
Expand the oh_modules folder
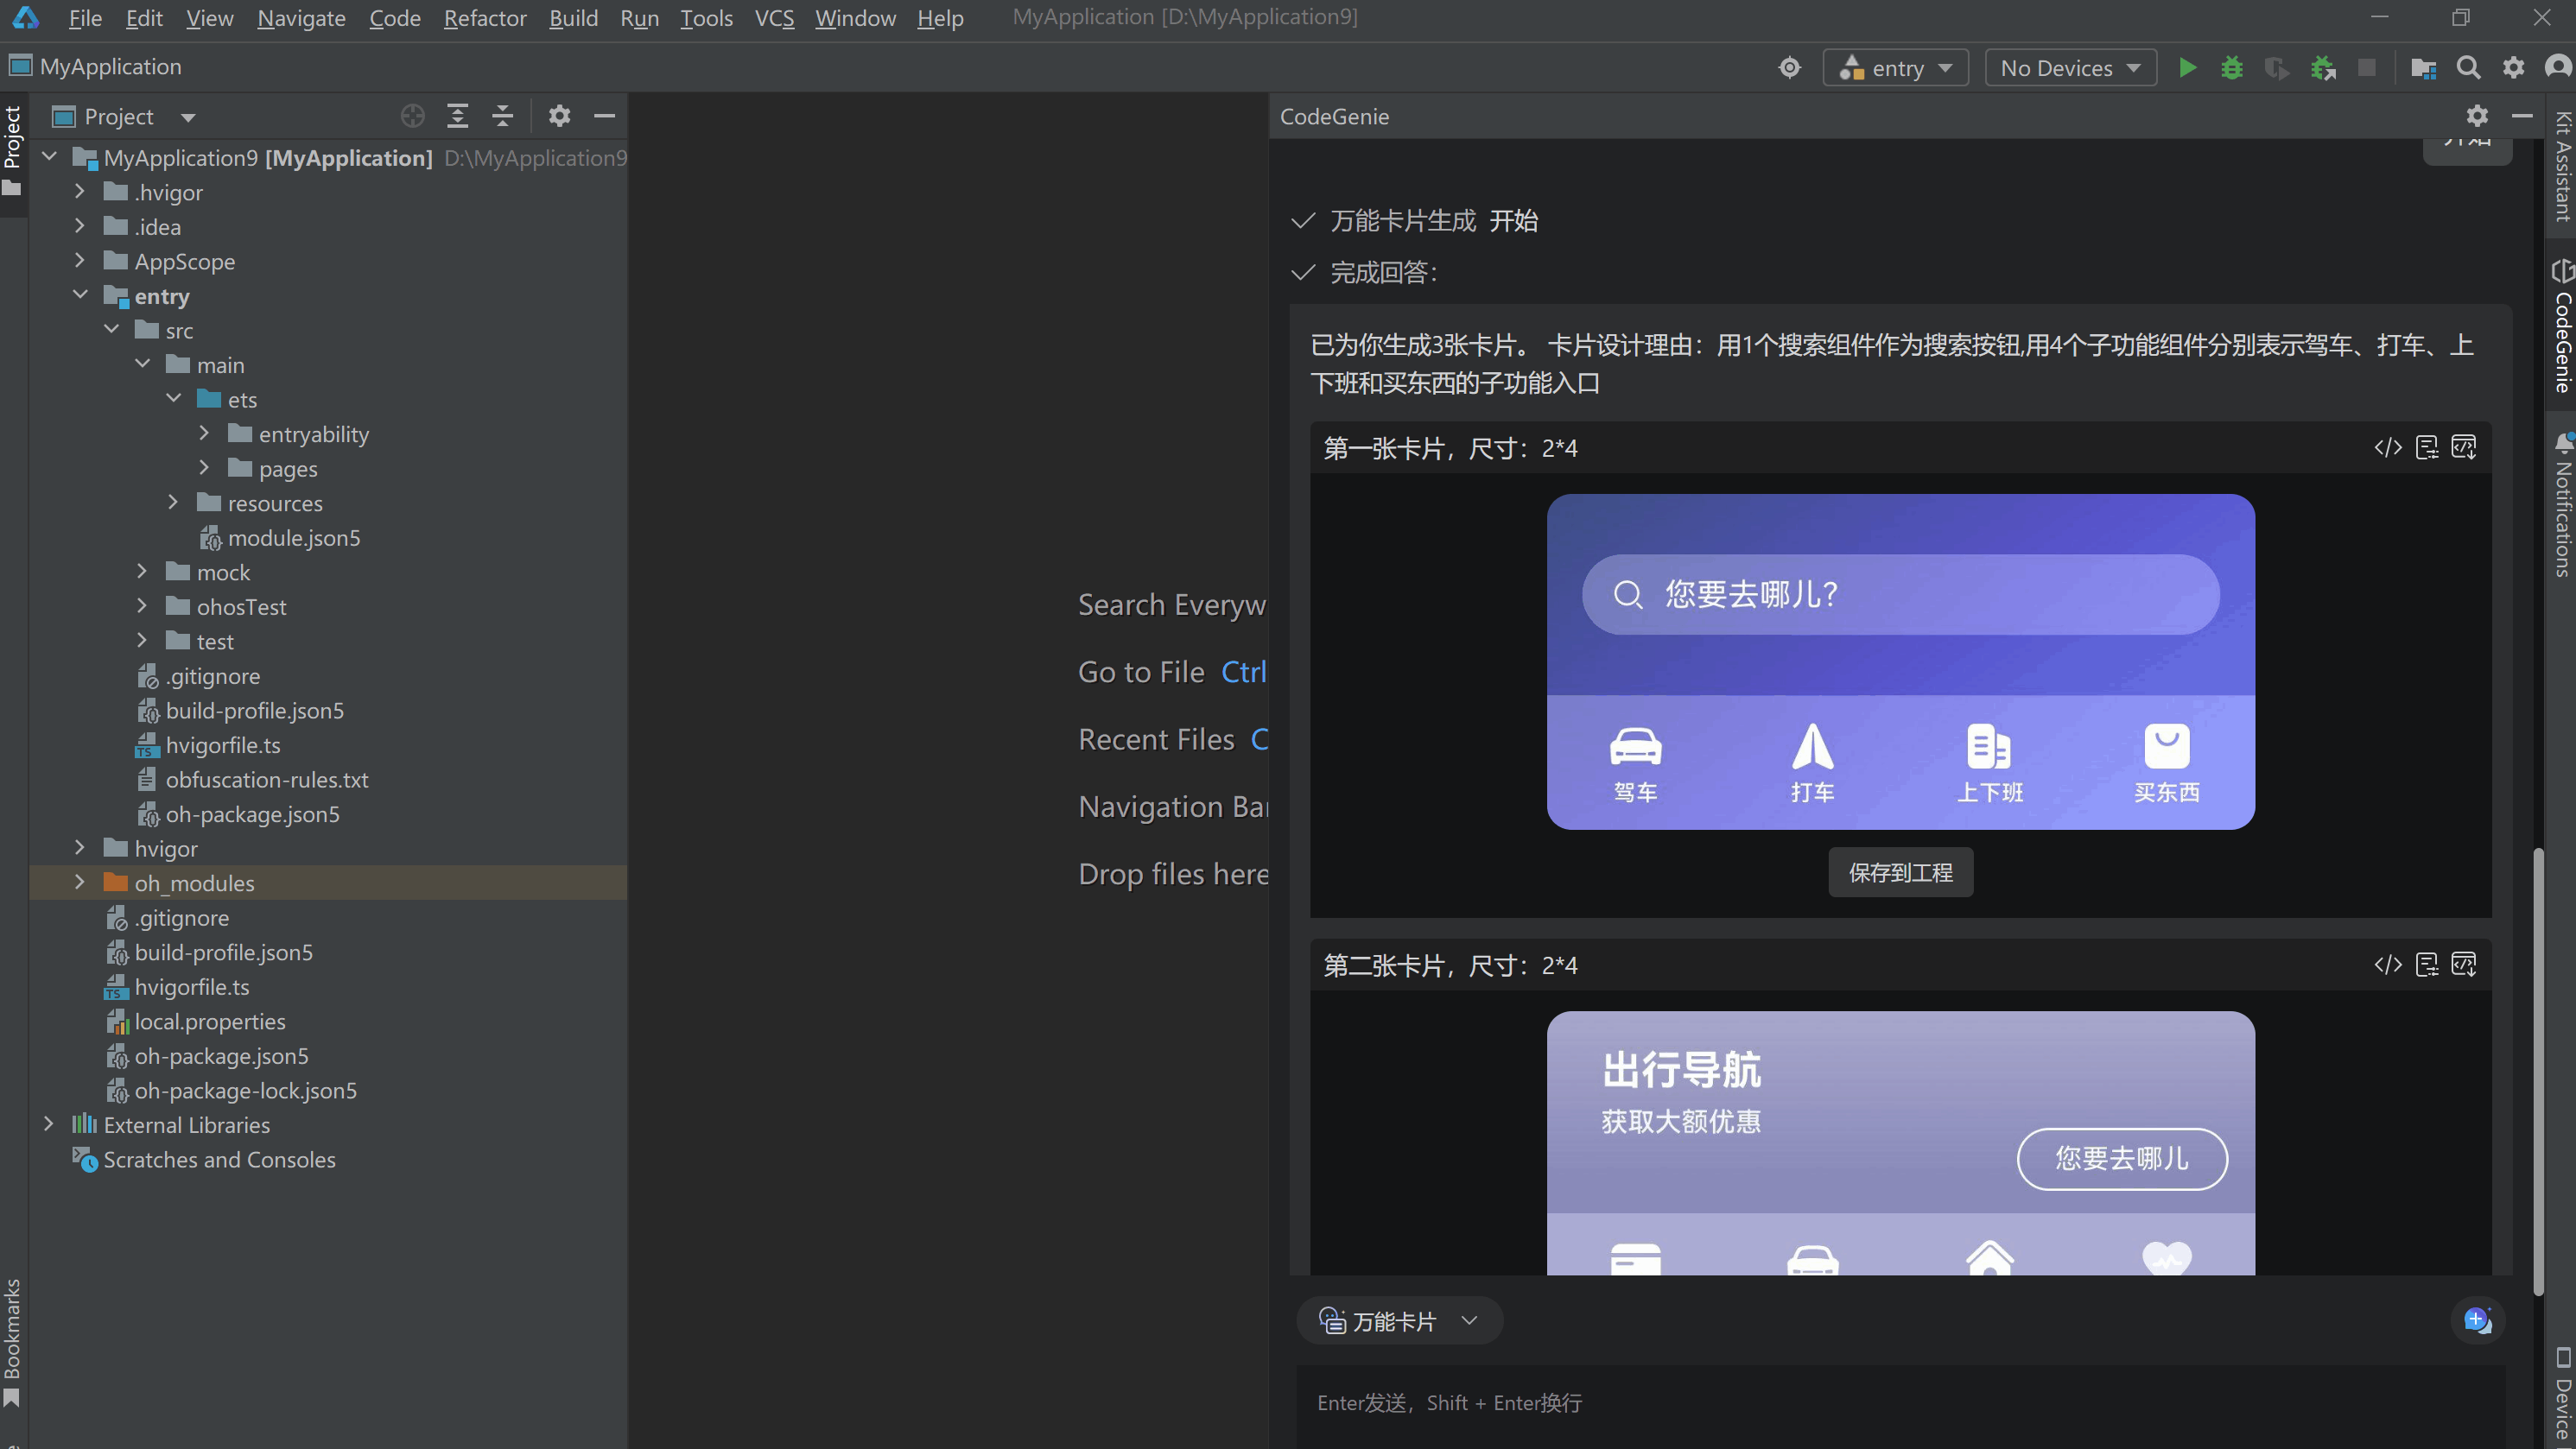tap(80, 883)
